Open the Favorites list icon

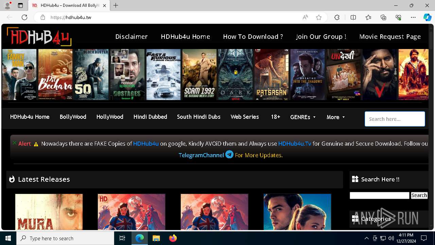pos(368,17)
